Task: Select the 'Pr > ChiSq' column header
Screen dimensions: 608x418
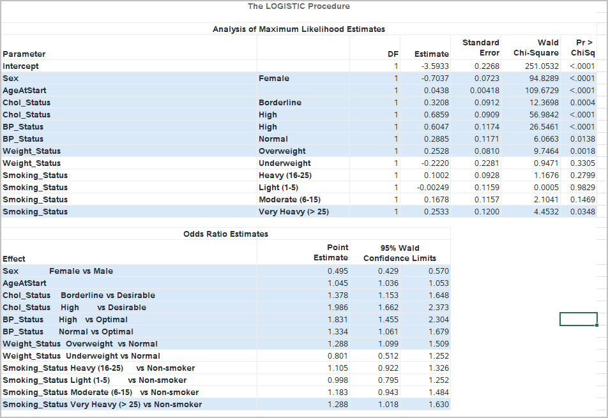Action: (582, 48)
